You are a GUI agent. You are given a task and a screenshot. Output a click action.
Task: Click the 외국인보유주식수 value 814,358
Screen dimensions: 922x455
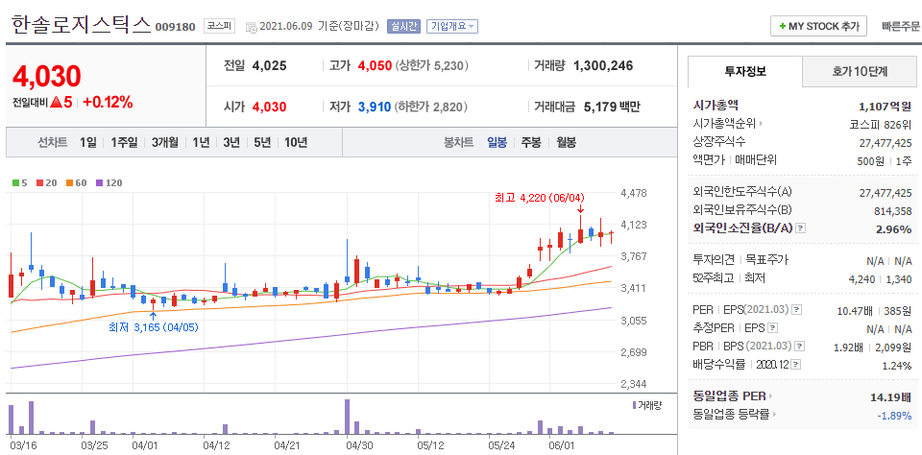tap(893, 210)
